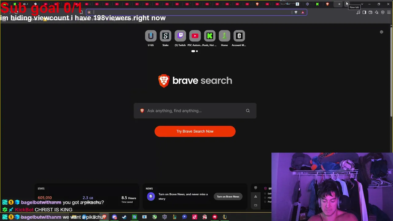Click the STATS widget heading
Viewport: 393px width, 221px height.
tap(41, 188)
